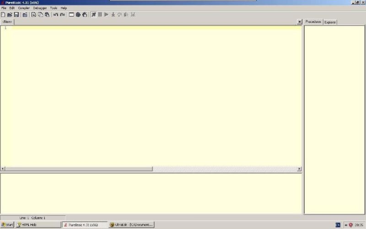
Task: Switch to the Procedures panel tab
Action: tap(313, 22)
